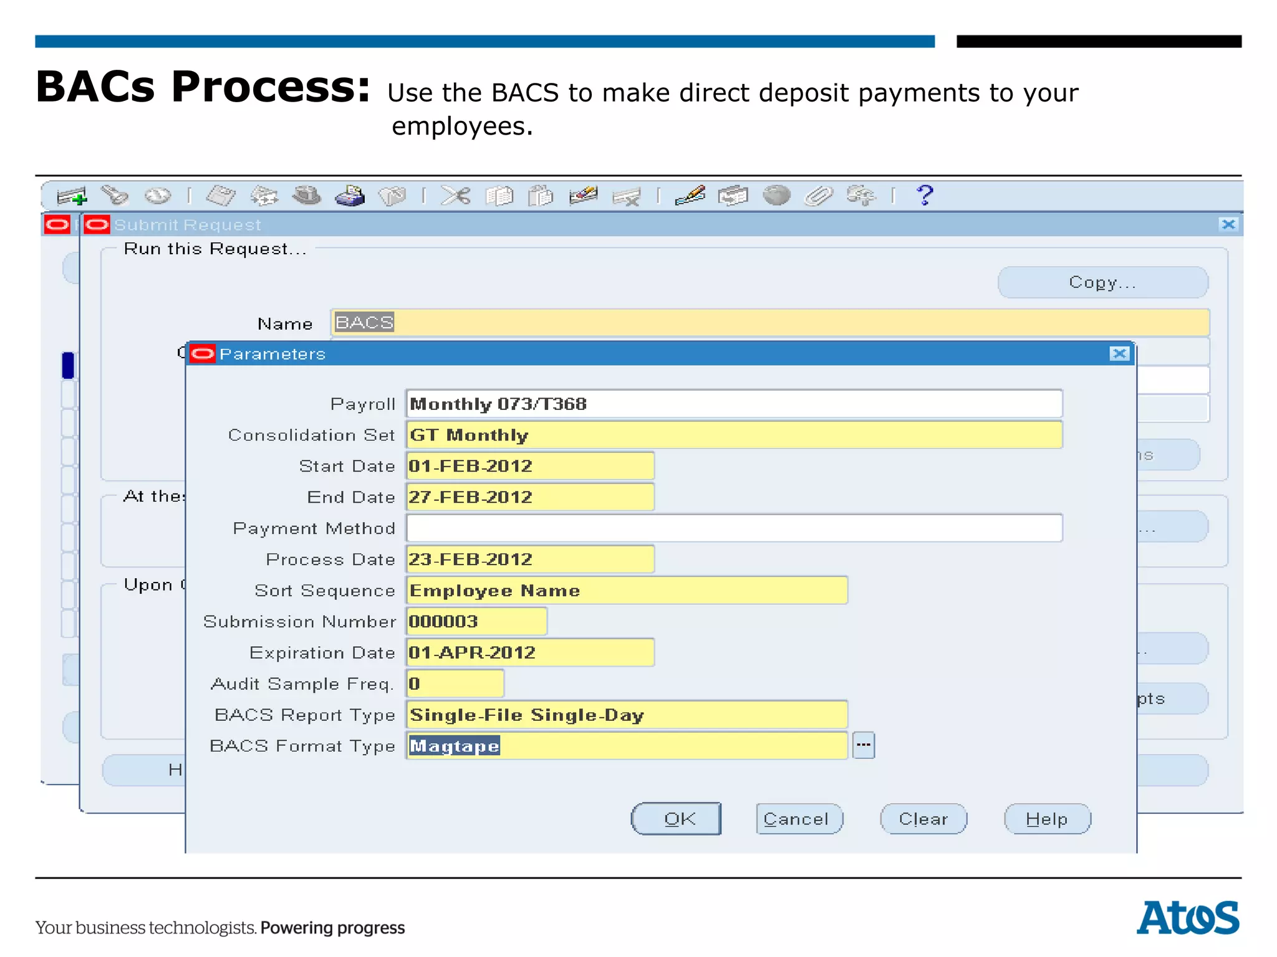This screenshot has height=957, width=1277.
Task: Click the Zoom toolbar icon
Action: click(733, 196)
